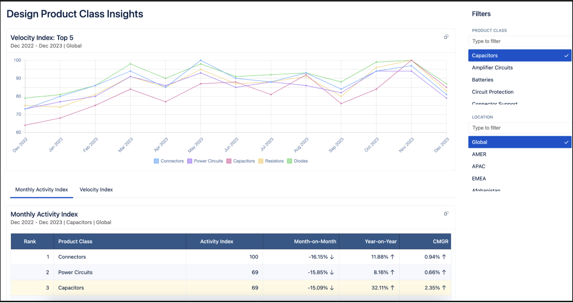
Task: Deselect the Capacitors product class filter
Action: (519, 55)
